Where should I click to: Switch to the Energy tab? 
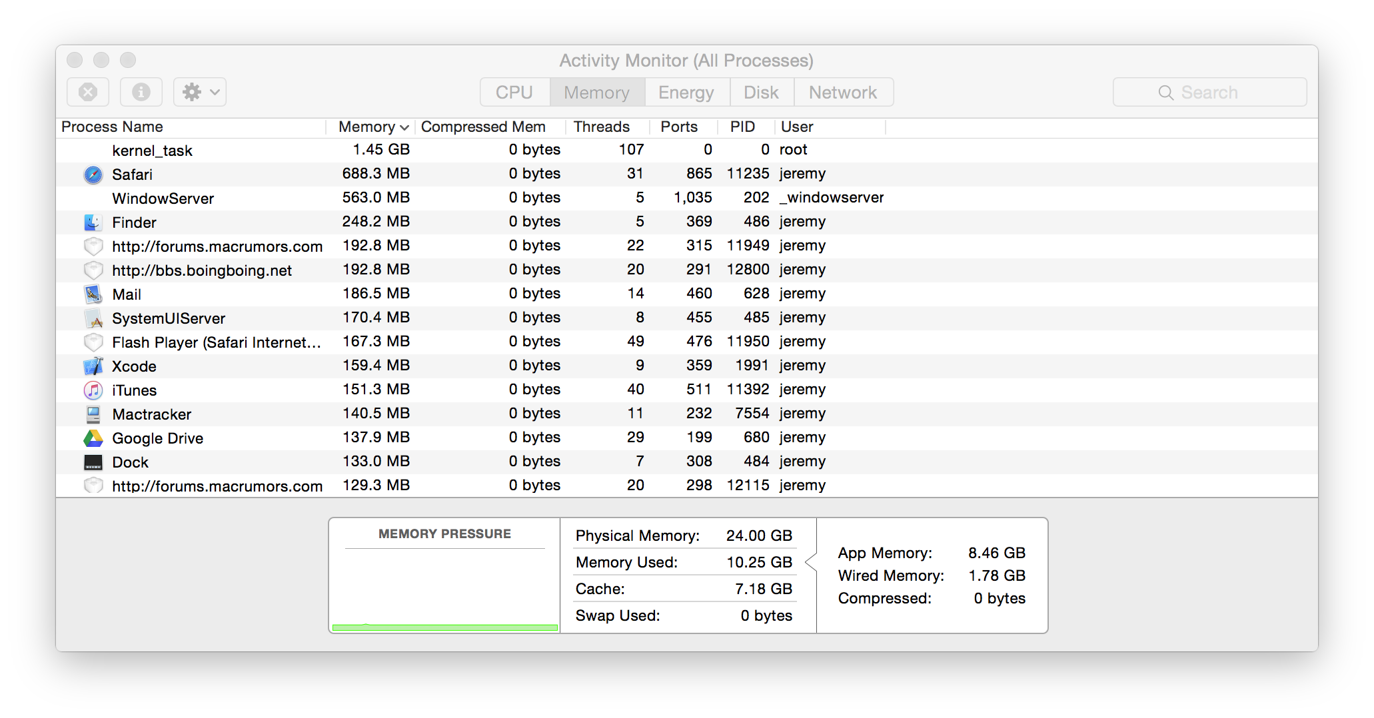[686, 92]
